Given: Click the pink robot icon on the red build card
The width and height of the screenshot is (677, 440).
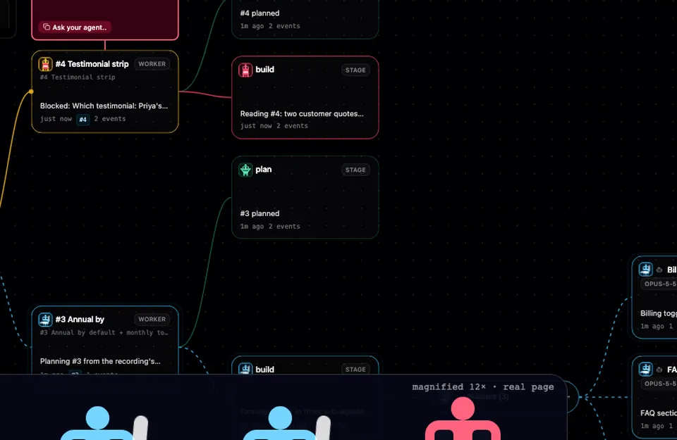Looking at the screenshot, I should pyautogui.click(x=245, y=70).
